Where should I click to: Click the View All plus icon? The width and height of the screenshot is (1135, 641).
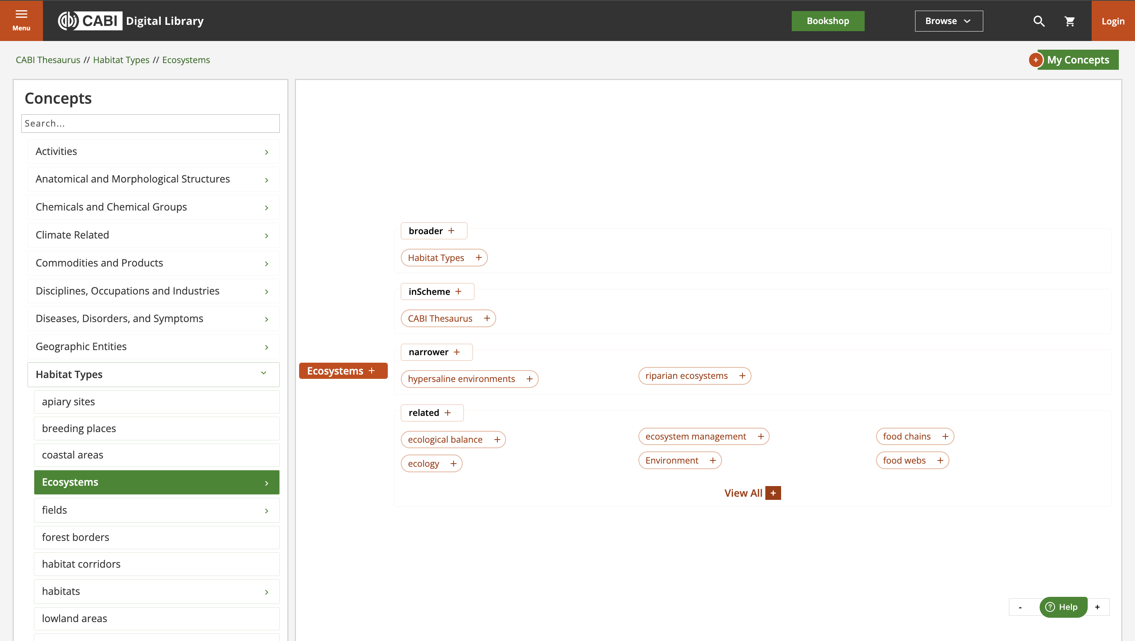[x=773, y=493]
